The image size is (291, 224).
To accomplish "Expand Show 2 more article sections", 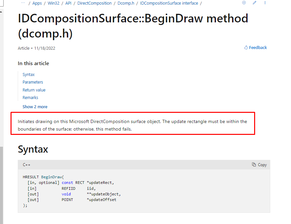I will pyautogui.click(x=35, y=107).
